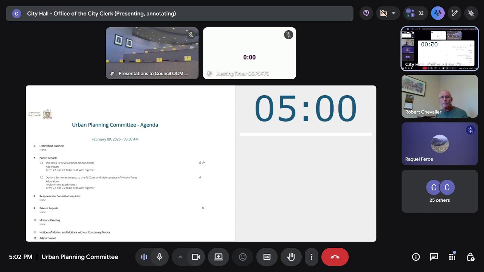Open the 25 others participants tile
Screen dimensions: 484x272
click(x=440, y=191)
